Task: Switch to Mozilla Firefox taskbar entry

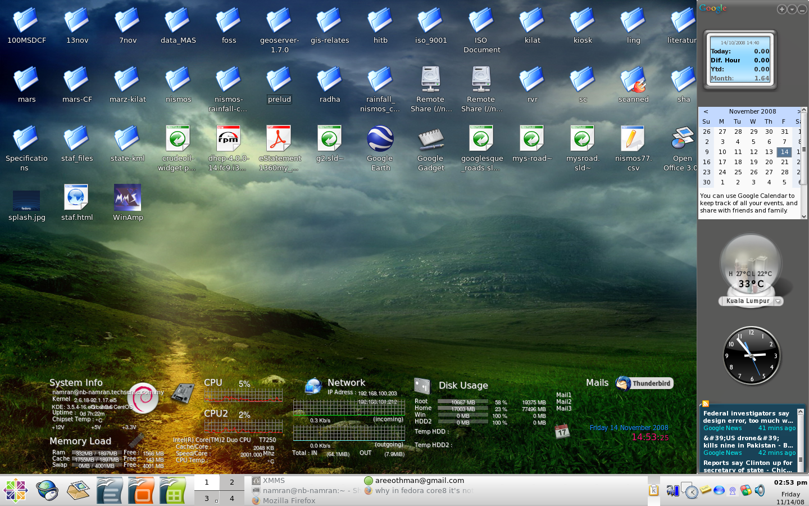Action: pyautogui.click(x=289, y=500)
